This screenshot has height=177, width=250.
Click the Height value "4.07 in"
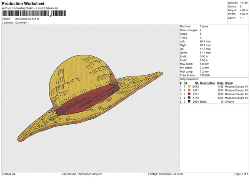click(244, 10)
